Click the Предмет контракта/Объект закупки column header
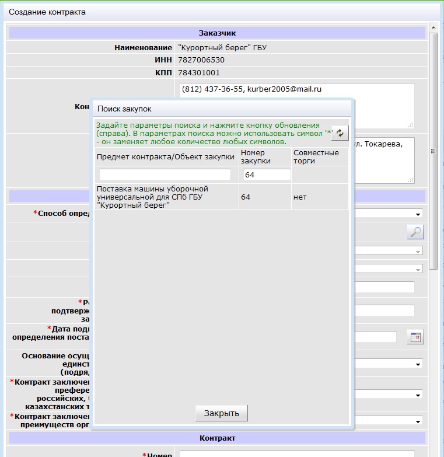Screen dimensions: 444x457 coord(165,157)
